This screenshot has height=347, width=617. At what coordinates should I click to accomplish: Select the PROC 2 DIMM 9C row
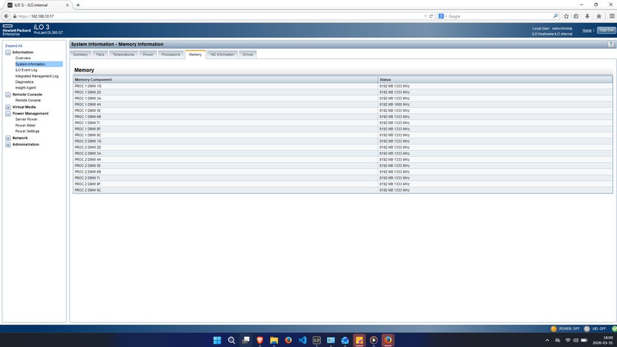pyautogui.click(x=343, y=190)
